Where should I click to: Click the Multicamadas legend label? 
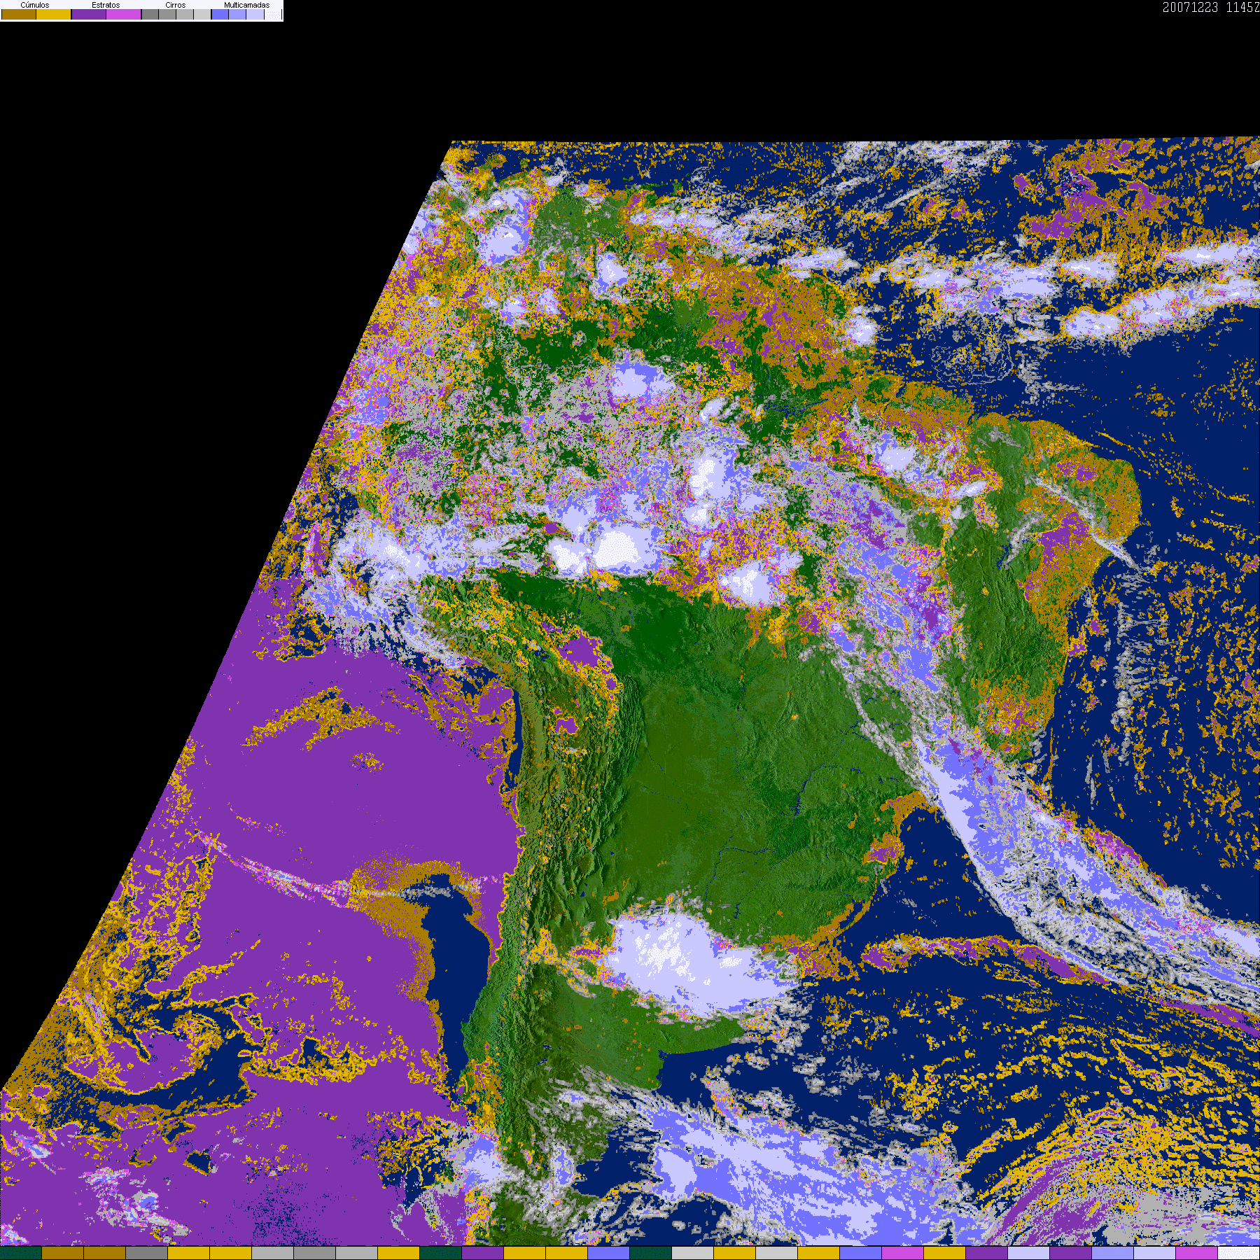point(246,5)
